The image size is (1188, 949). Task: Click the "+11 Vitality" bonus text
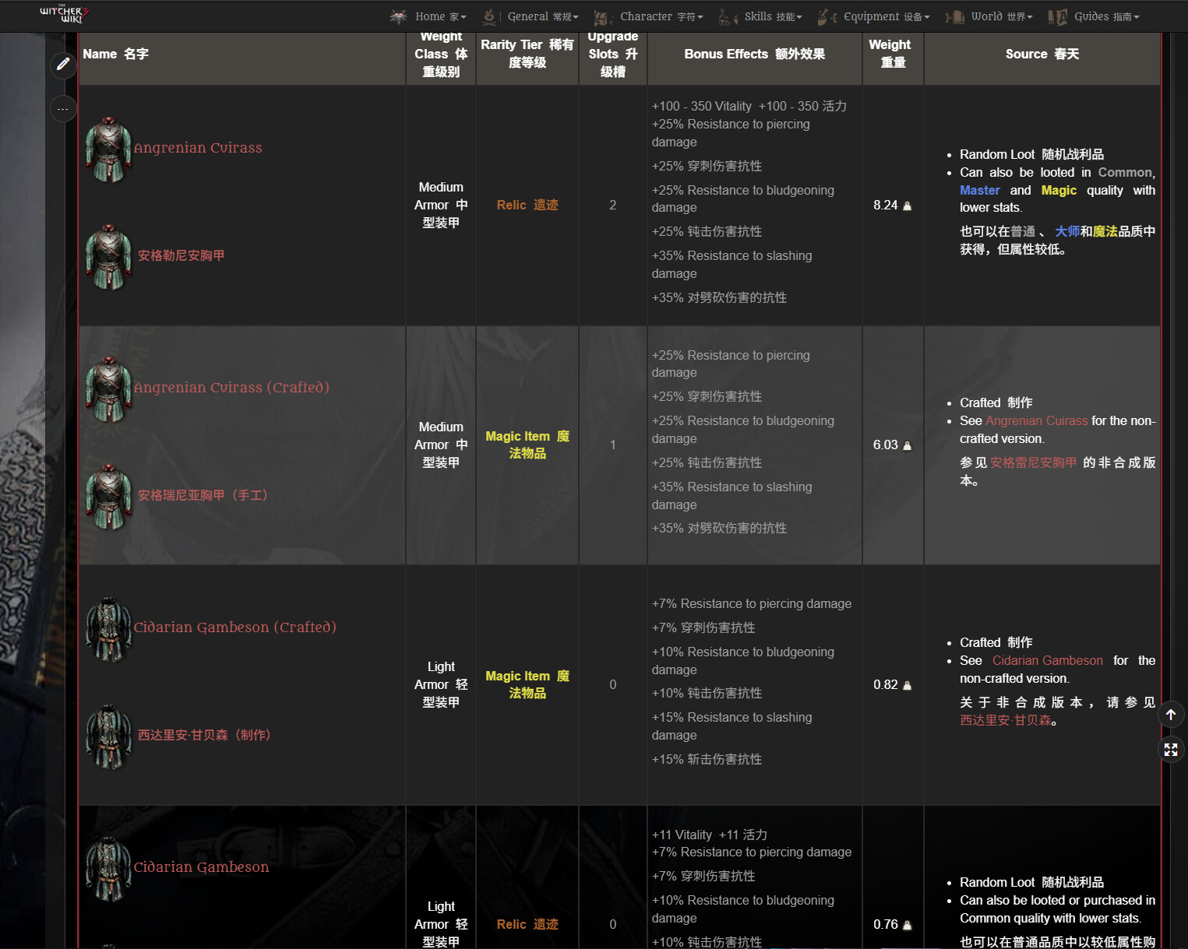tap(682, 835)
